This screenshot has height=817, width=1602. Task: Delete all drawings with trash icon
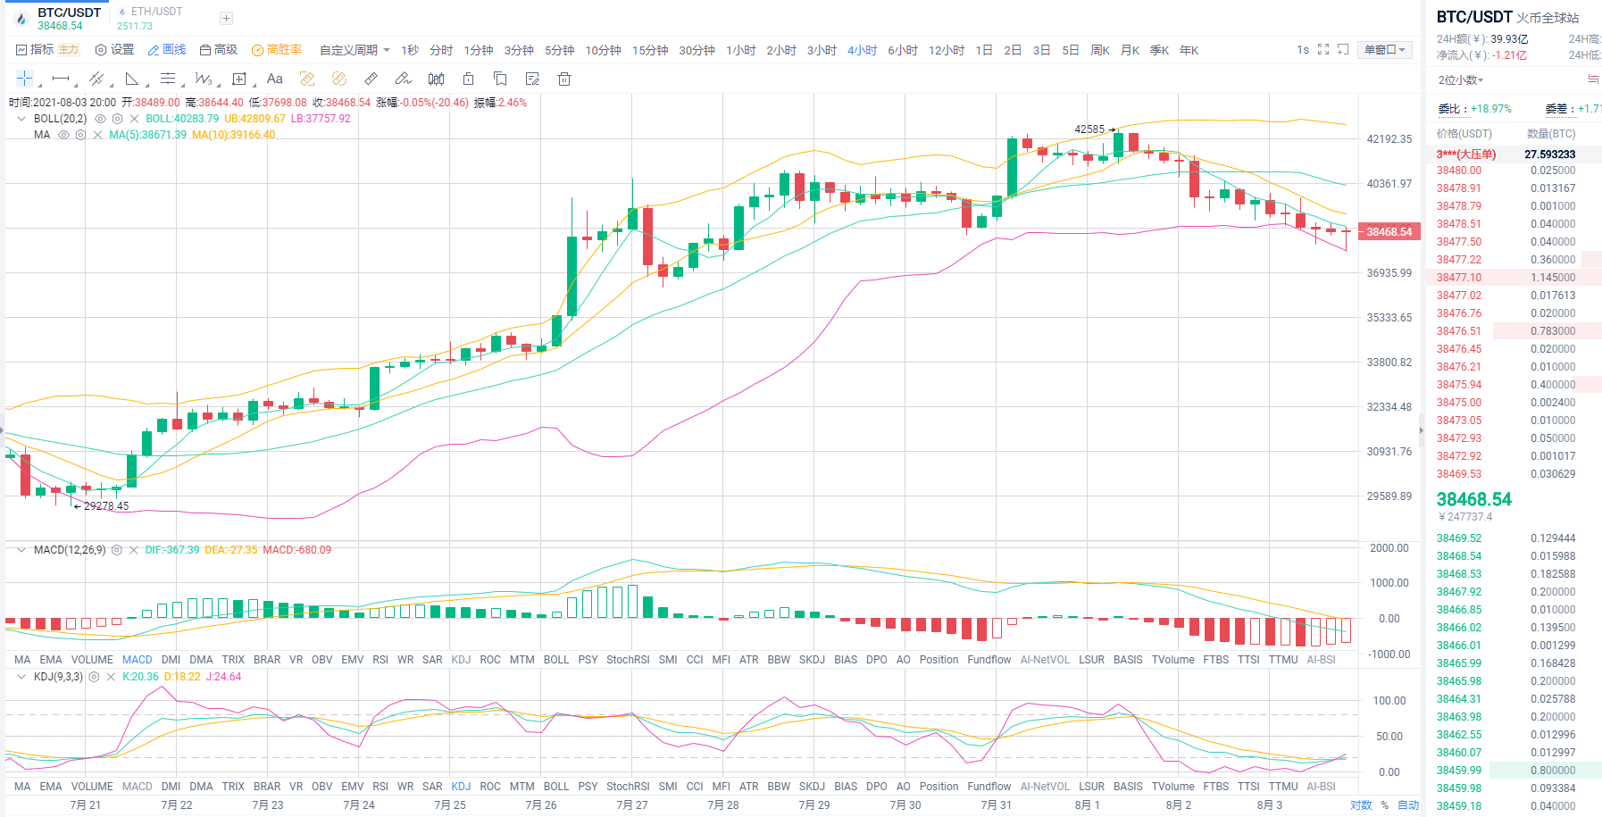click(564, 79)
